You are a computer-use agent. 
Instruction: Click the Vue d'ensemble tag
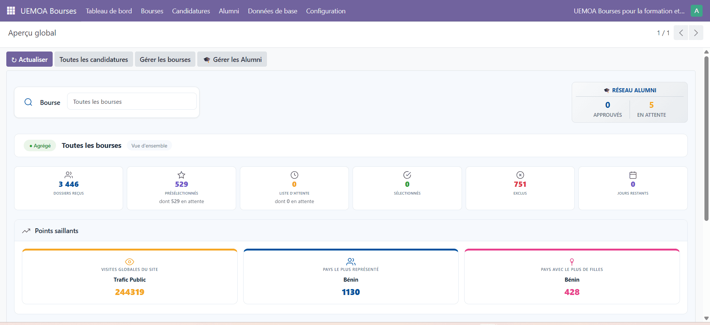[x=149, y=146]
